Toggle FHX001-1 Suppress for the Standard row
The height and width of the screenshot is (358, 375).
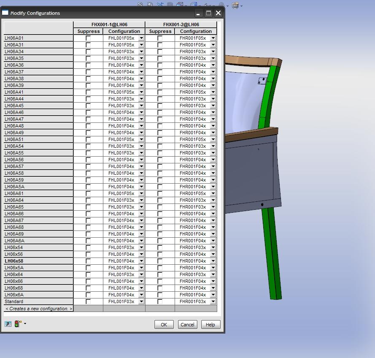(x=88, y=301)
